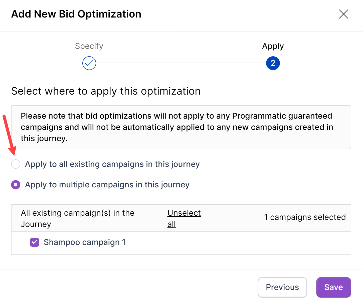The image size is (363, 304).
Task: Select radio for all existing campaigns
Action: point(16,164)
